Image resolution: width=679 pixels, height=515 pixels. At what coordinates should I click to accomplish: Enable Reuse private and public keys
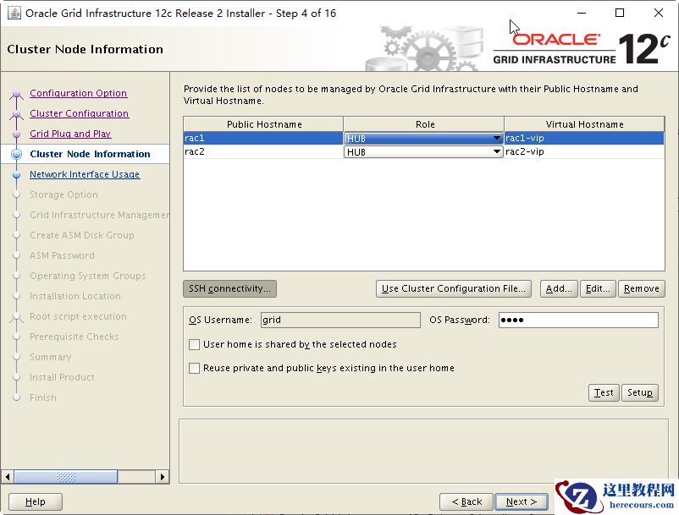click(x=195, y=368)
